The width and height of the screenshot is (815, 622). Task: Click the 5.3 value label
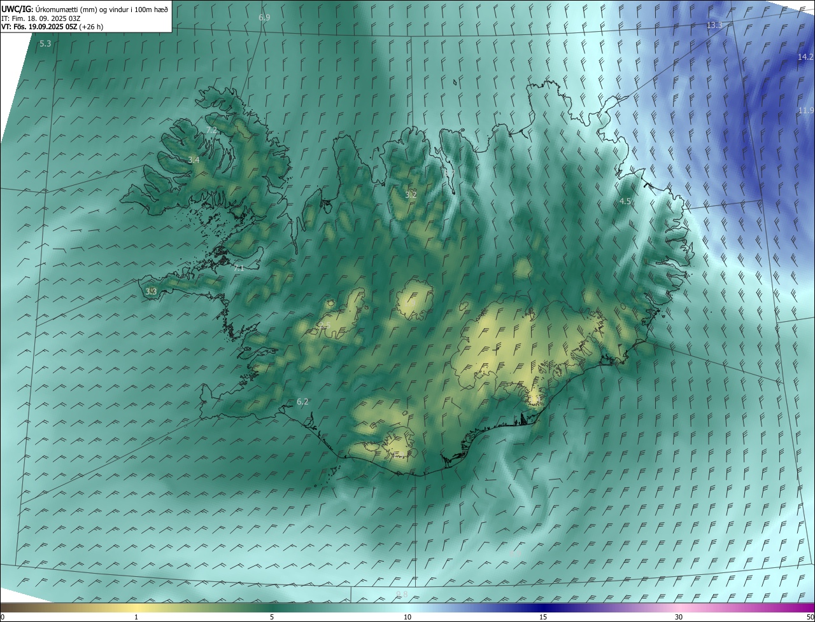pos(45,44)
